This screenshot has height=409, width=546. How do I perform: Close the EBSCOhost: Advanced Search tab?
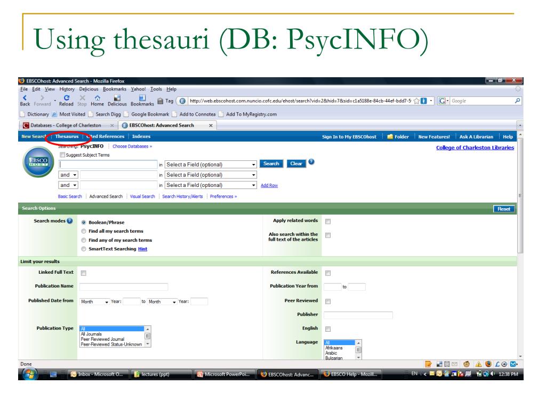coord(211,125)
